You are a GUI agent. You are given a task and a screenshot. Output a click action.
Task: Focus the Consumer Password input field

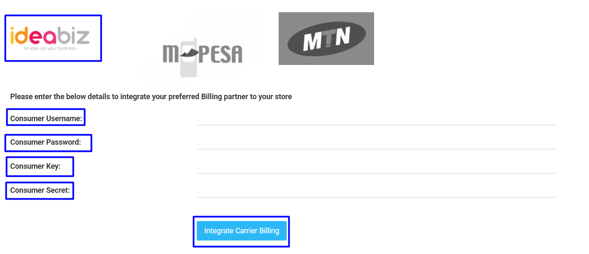pyautogui.click(x=377, y=142)
